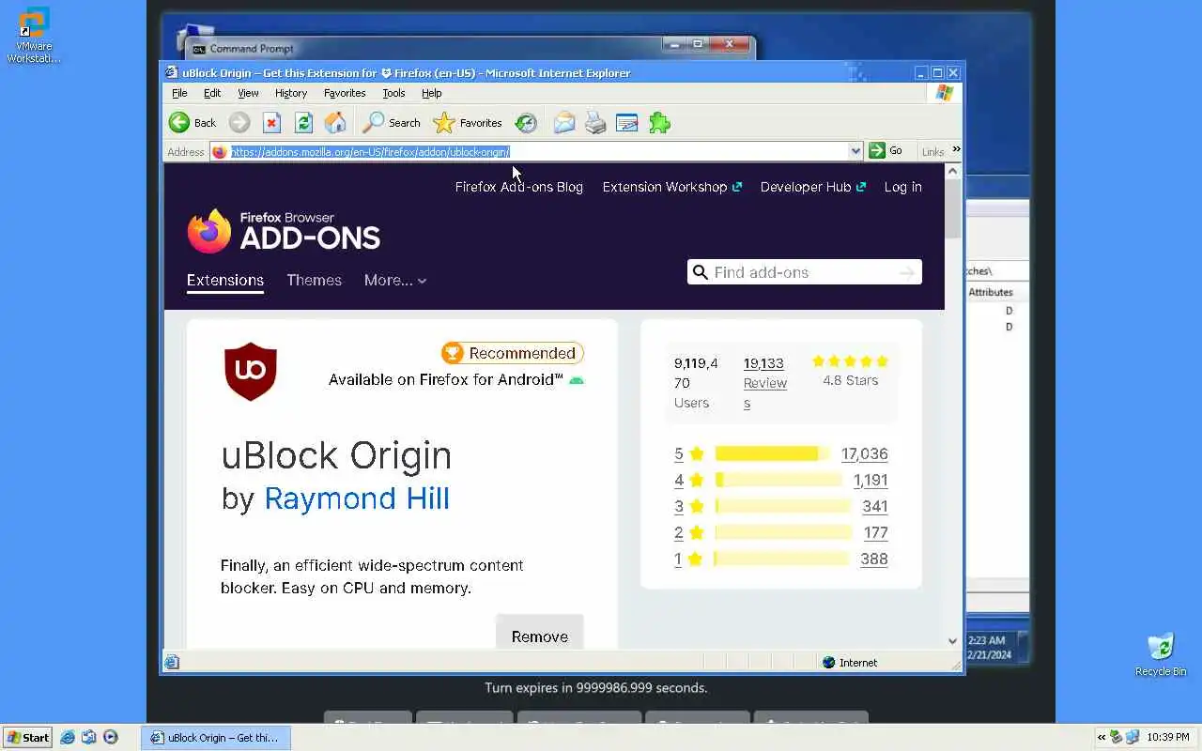Open the address bar dropdown arrow
Screen dimensions: 1202x751
click(x=855, y=151)
